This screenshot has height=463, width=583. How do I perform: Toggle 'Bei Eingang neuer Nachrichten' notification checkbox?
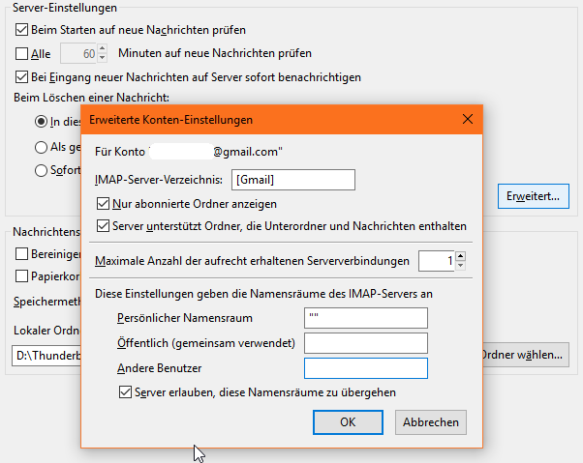coord(21,77)
